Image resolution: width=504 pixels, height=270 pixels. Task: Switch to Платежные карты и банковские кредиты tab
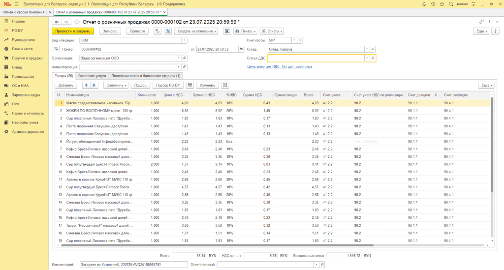tap(146, 76)
